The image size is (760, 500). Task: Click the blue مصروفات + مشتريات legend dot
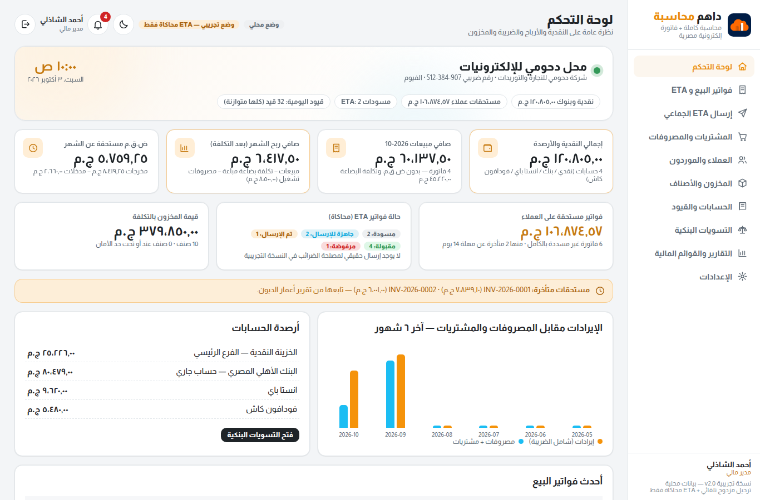click(521, 442)
